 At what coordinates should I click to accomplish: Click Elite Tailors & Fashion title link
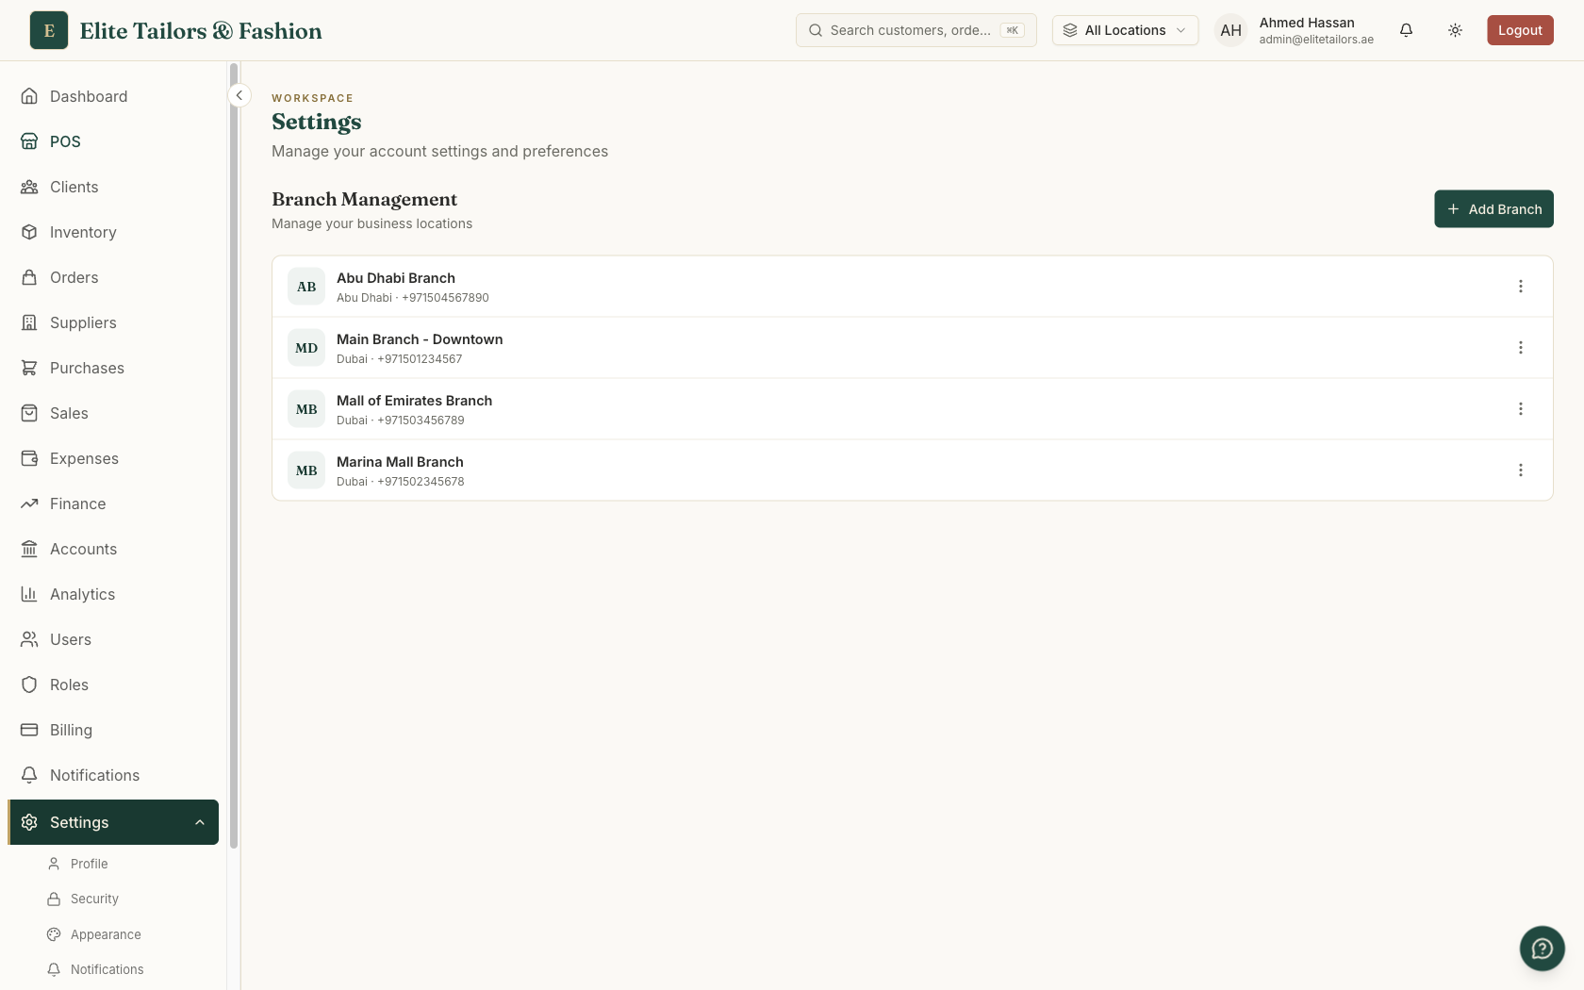pyautogui.click(x=201, y=31)
